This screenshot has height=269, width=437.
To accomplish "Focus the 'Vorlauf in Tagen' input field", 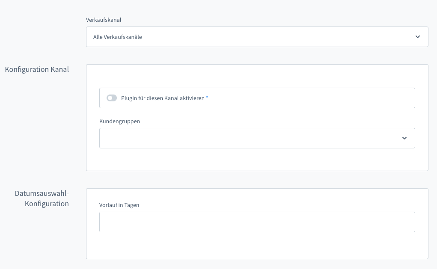I will tap(257, 222).
